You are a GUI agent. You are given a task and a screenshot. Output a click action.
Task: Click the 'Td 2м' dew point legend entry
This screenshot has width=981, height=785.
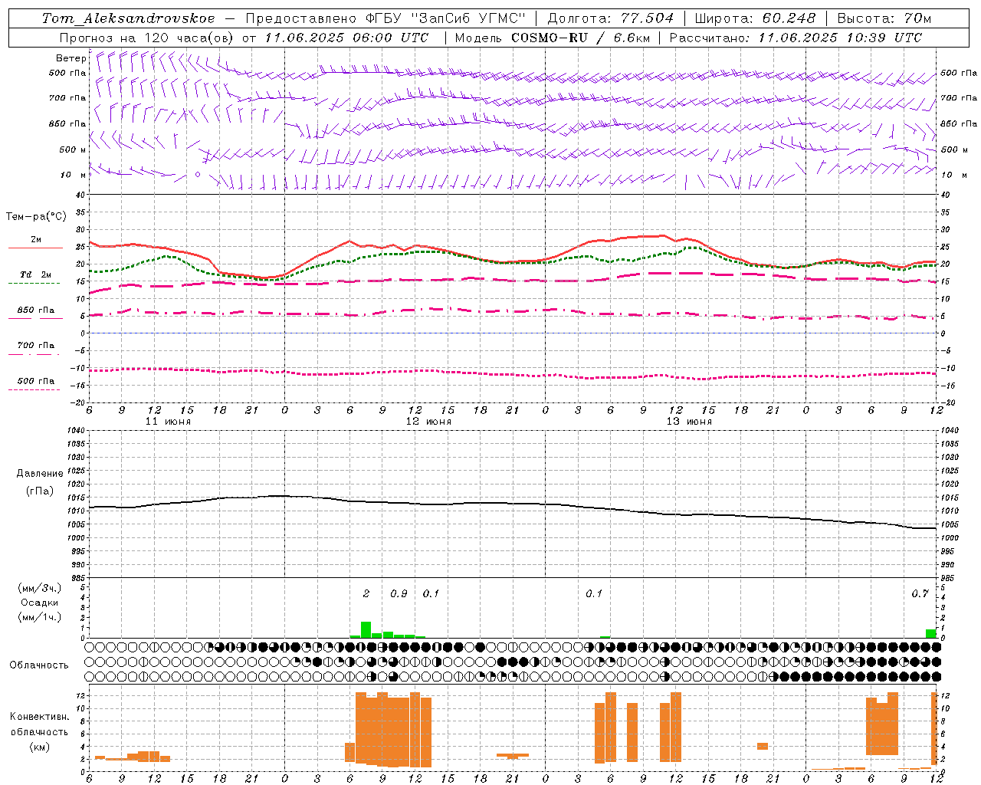[x=36, y=274]
